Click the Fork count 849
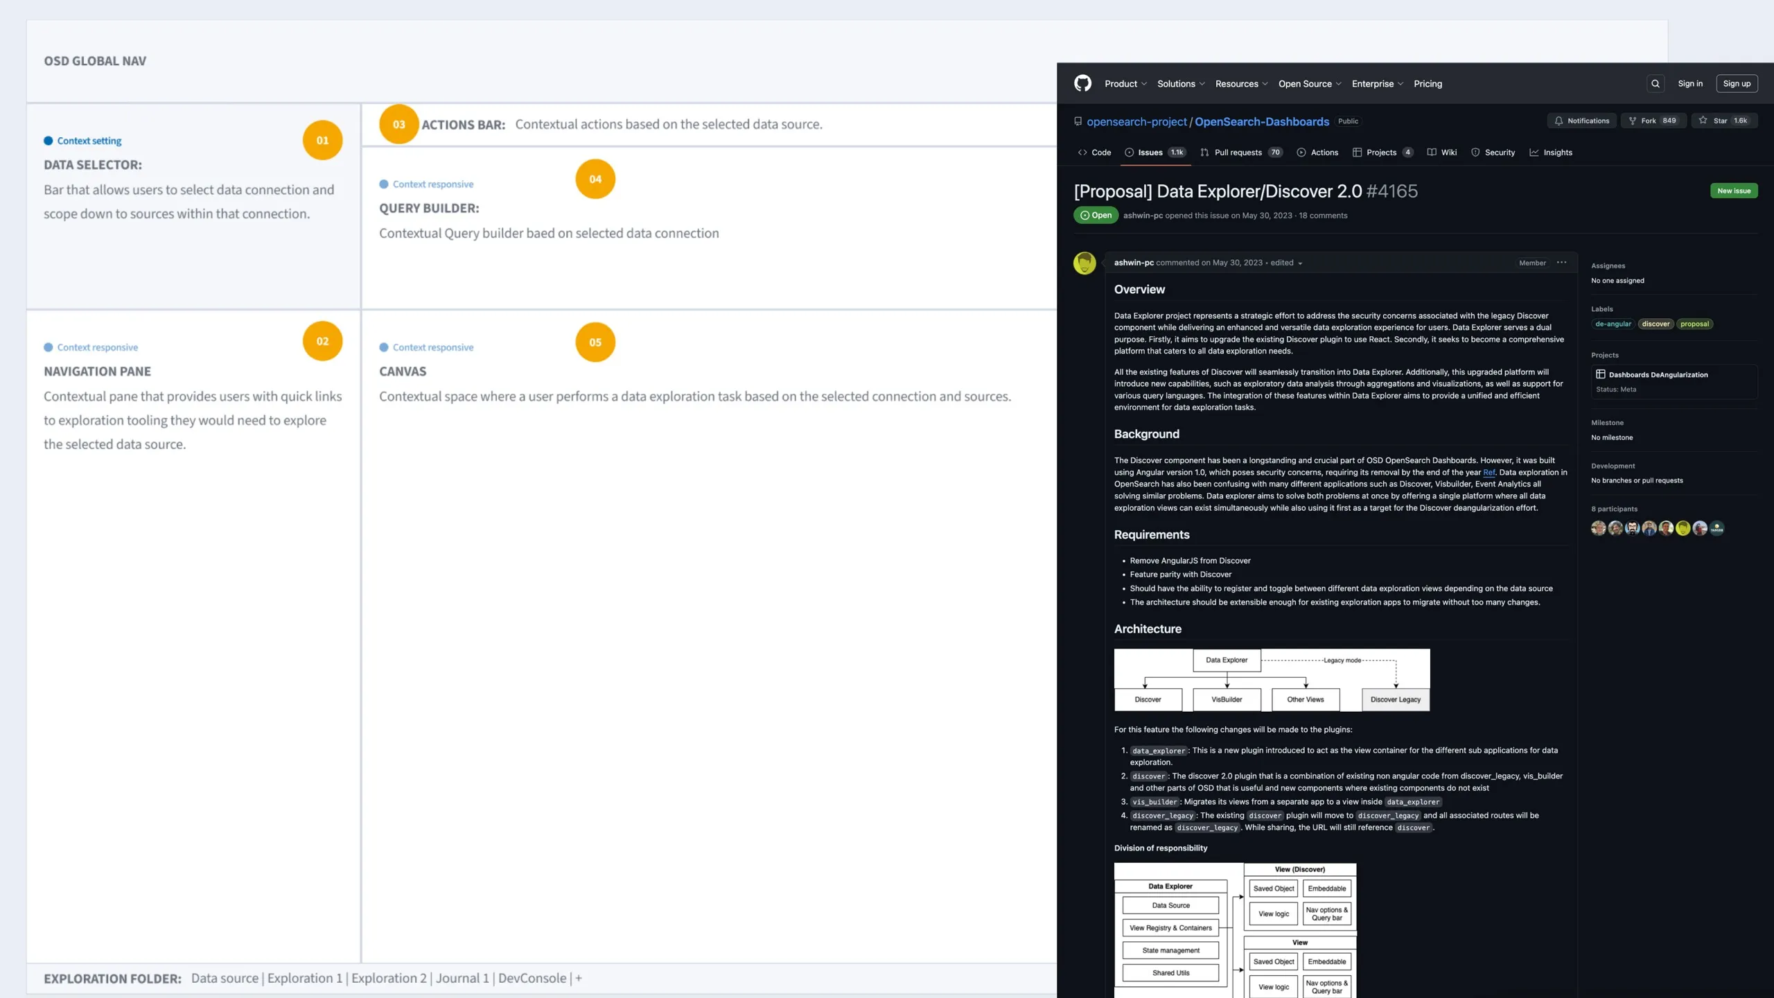The image size is (1774, 998). 1669,121
